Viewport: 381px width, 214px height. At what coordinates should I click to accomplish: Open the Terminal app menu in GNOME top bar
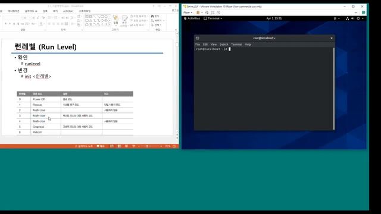coord(213,18)
